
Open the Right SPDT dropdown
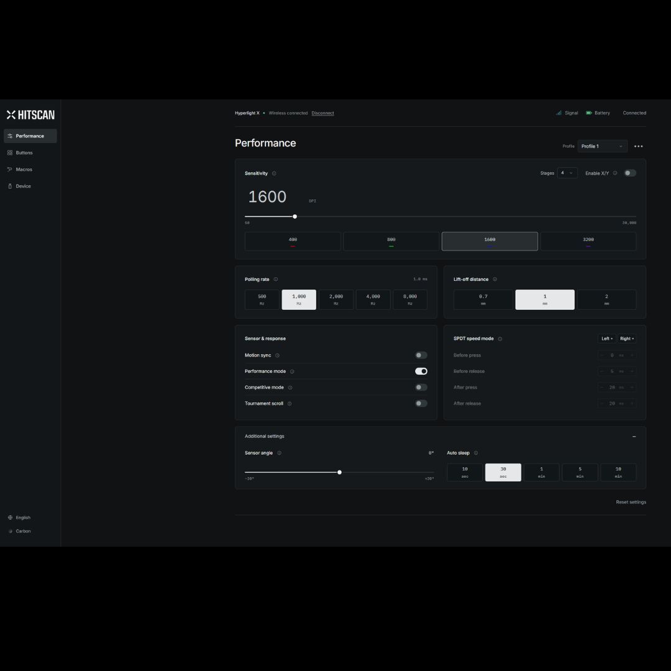627,339
